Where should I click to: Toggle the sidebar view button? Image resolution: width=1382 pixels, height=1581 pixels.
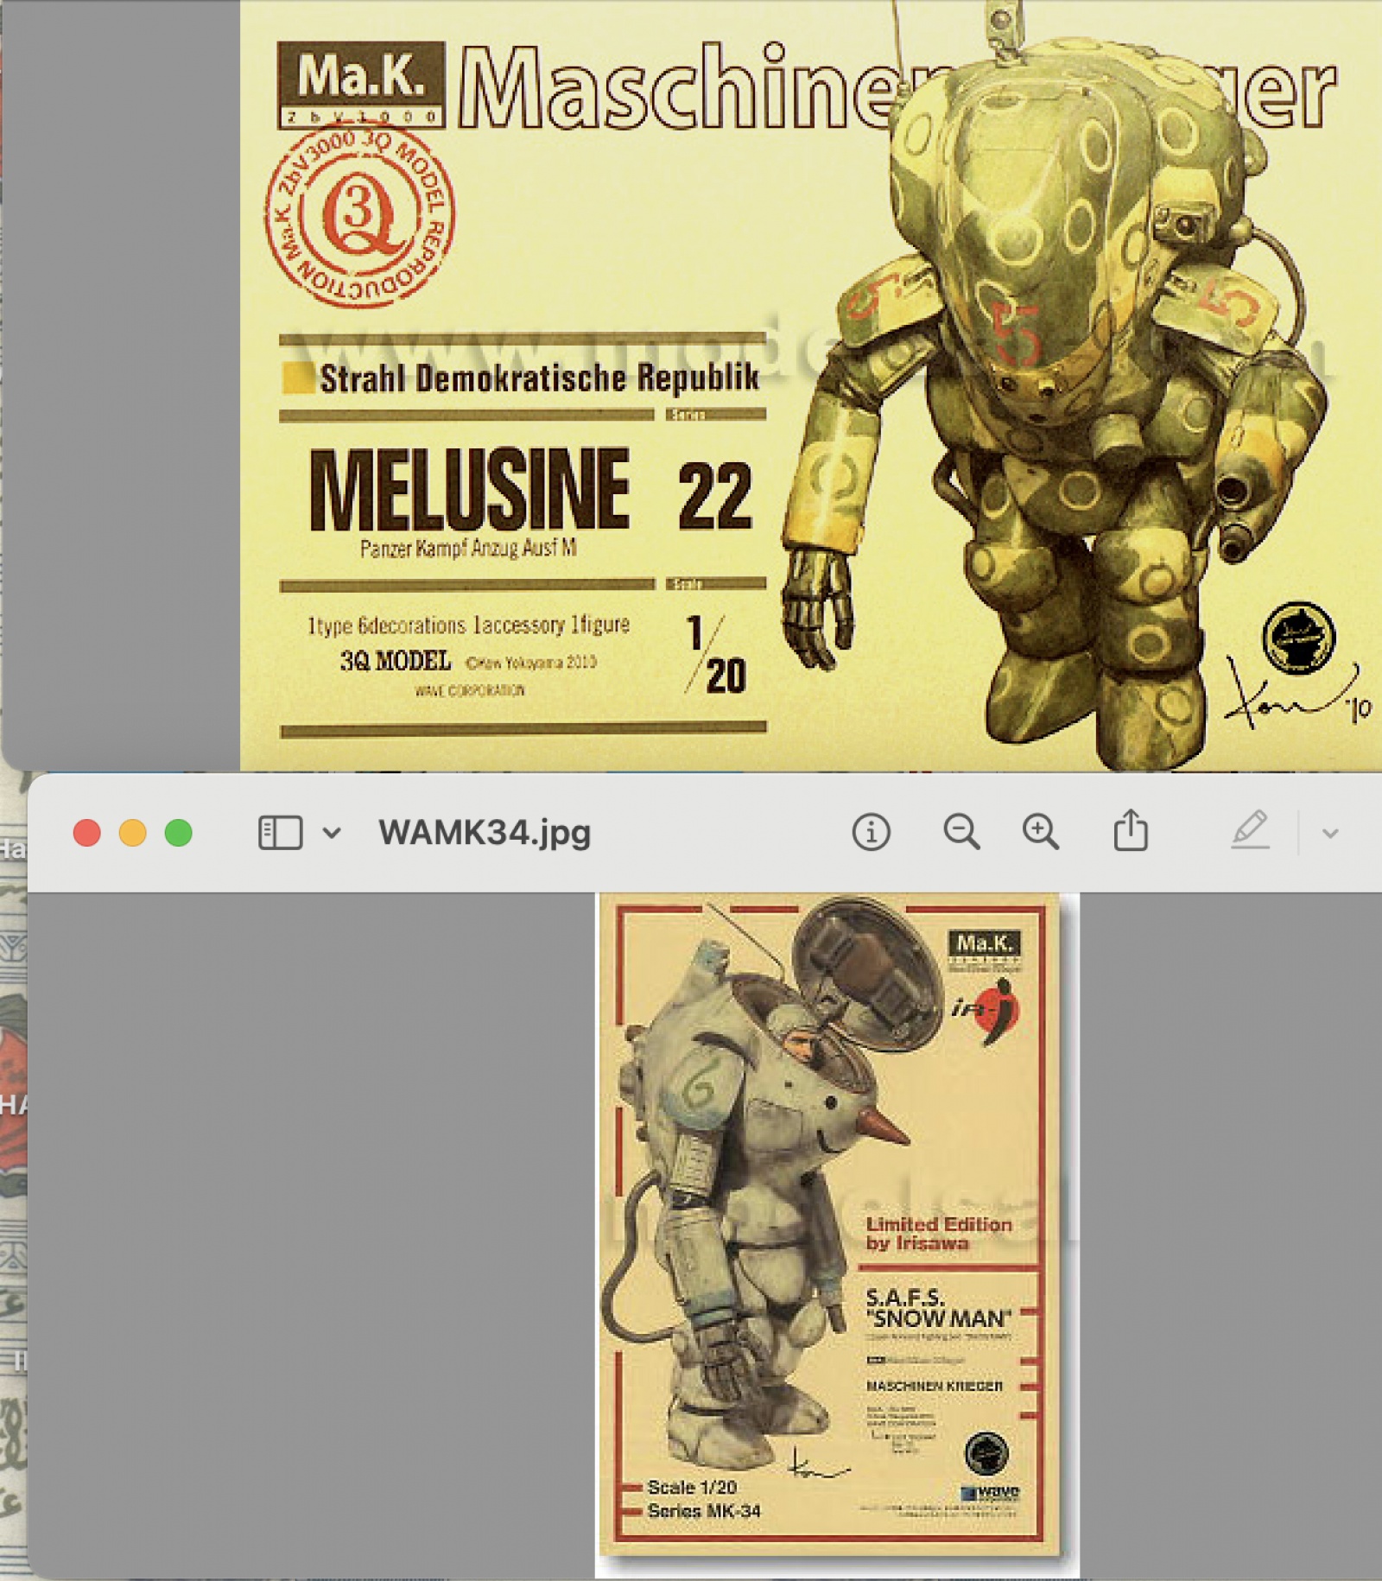tap(280, 833)
